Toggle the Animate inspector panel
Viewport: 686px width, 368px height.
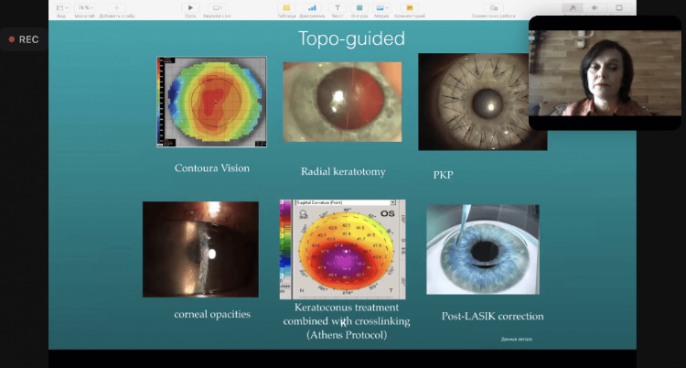pyautogui.click(x=594, y=7)
